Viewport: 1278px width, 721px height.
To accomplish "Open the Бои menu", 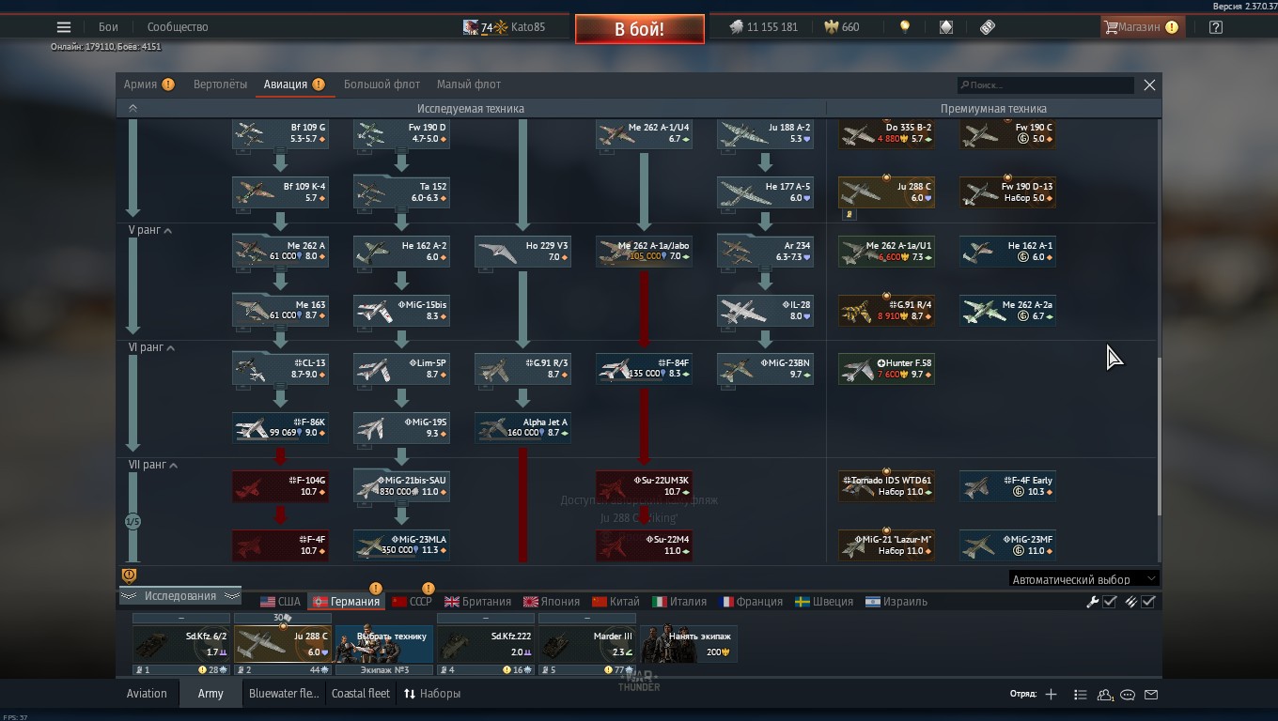I will (x=108, y=27).
